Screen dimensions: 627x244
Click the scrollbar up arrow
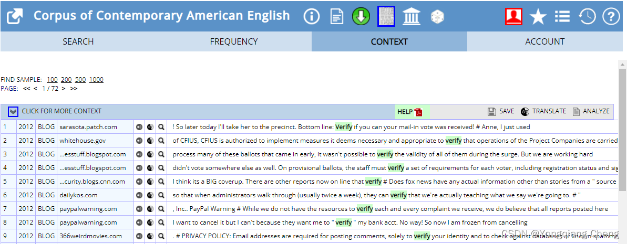tap(623, 64)
